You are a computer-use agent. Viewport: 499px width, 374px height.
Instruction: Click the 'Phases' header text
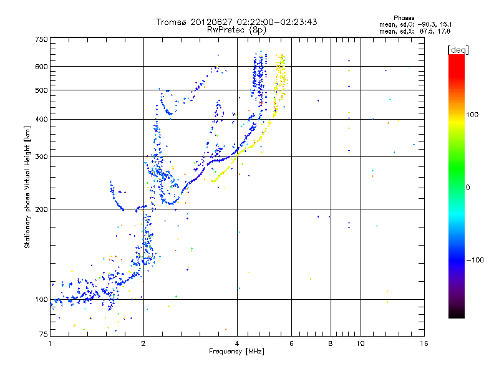click(404, 18)
